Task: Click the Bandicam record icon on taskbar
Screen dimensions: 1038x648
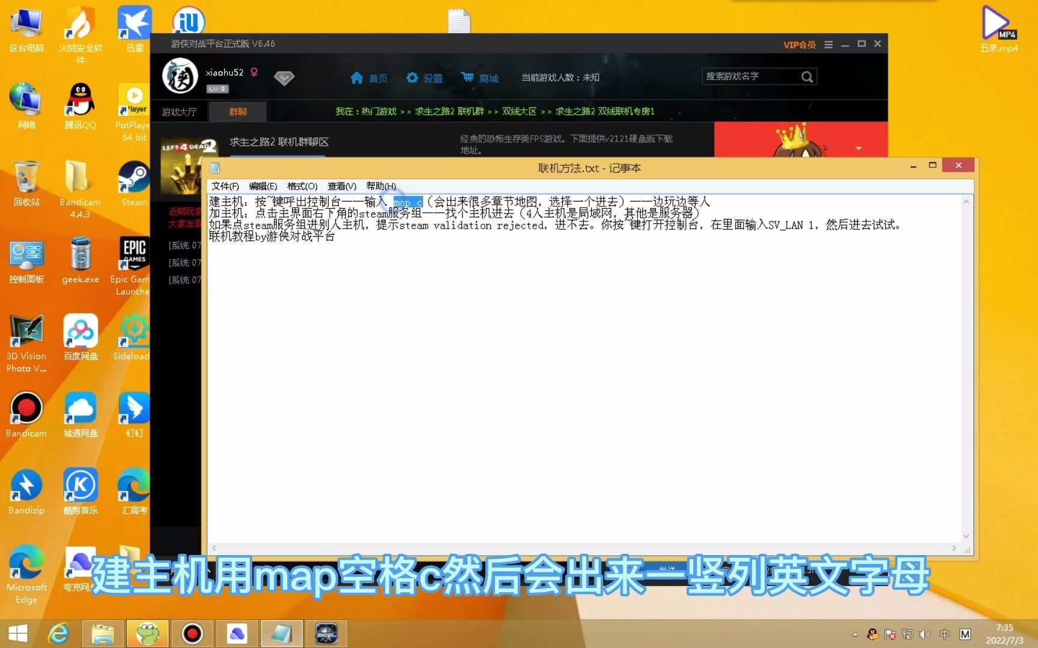Action: tap(192, 634)
